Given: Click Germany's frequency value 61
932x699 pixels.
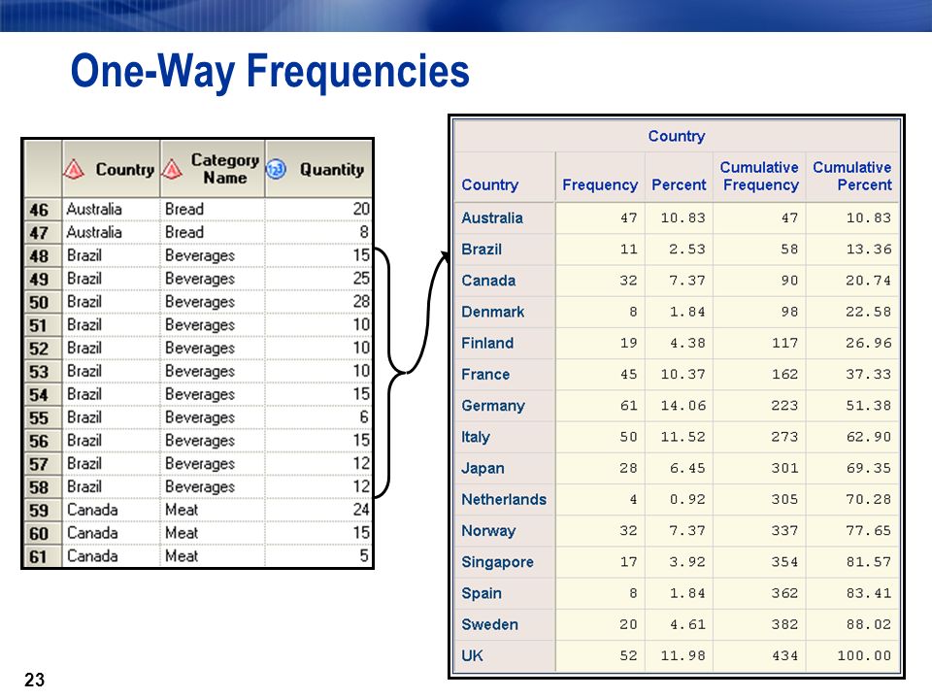Looking at the screenshot, I should 628,406.
